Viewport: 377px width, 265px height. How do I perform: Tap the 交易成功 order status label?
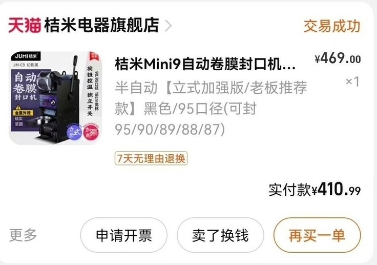point(332,26)
